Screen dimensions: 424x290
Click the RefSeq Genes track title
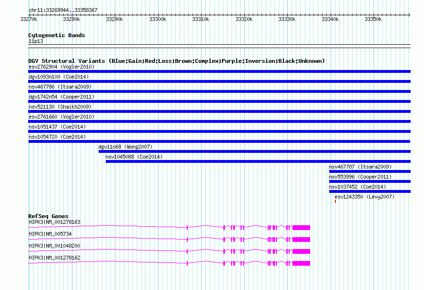[48, 216]
